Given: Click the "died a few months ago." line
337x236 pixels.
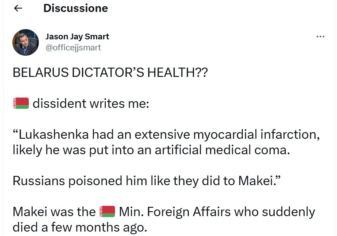Looking at the screenshot, I should click(79, 227).
